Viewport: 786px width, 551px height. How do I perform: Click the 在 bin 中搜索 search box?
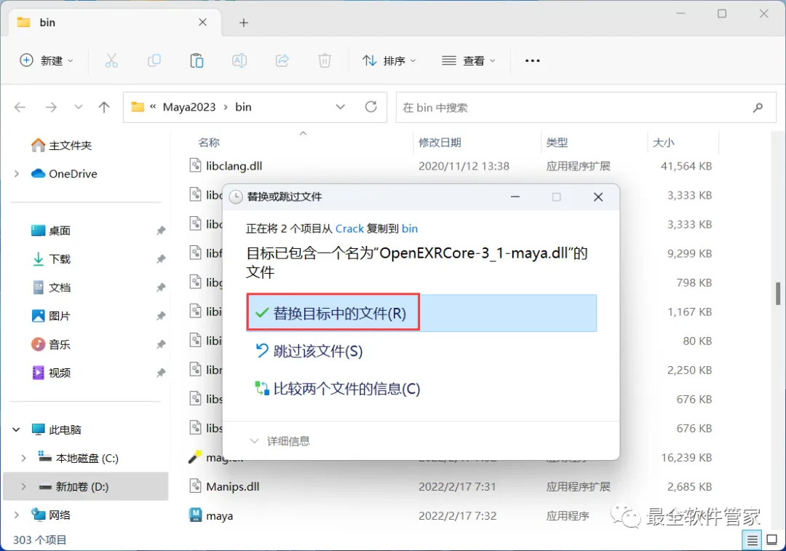click(585, 107)
